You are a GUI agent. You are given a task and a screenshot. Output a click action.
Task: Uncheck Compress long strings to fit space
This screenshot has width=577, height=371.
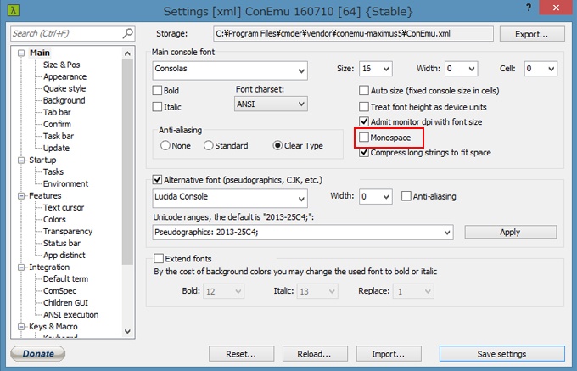click(364, 152)
